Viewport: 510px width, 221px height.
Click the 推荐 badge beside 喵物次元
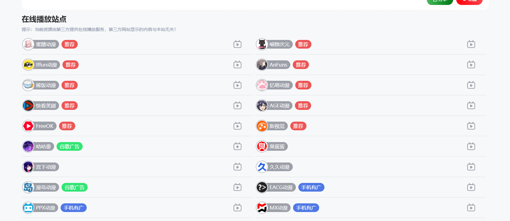coord(303,44)
